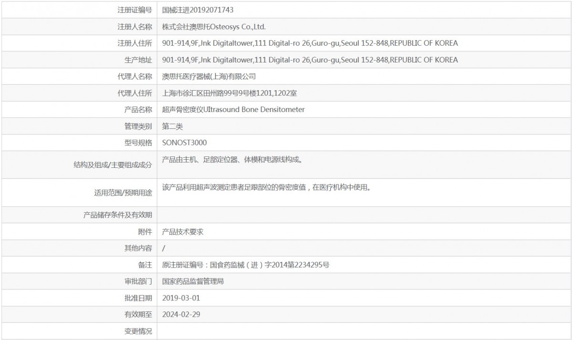Viewport: 572px width, 340px height.
Task: Click the 代理人名称 label
Action: coord(134,76)
